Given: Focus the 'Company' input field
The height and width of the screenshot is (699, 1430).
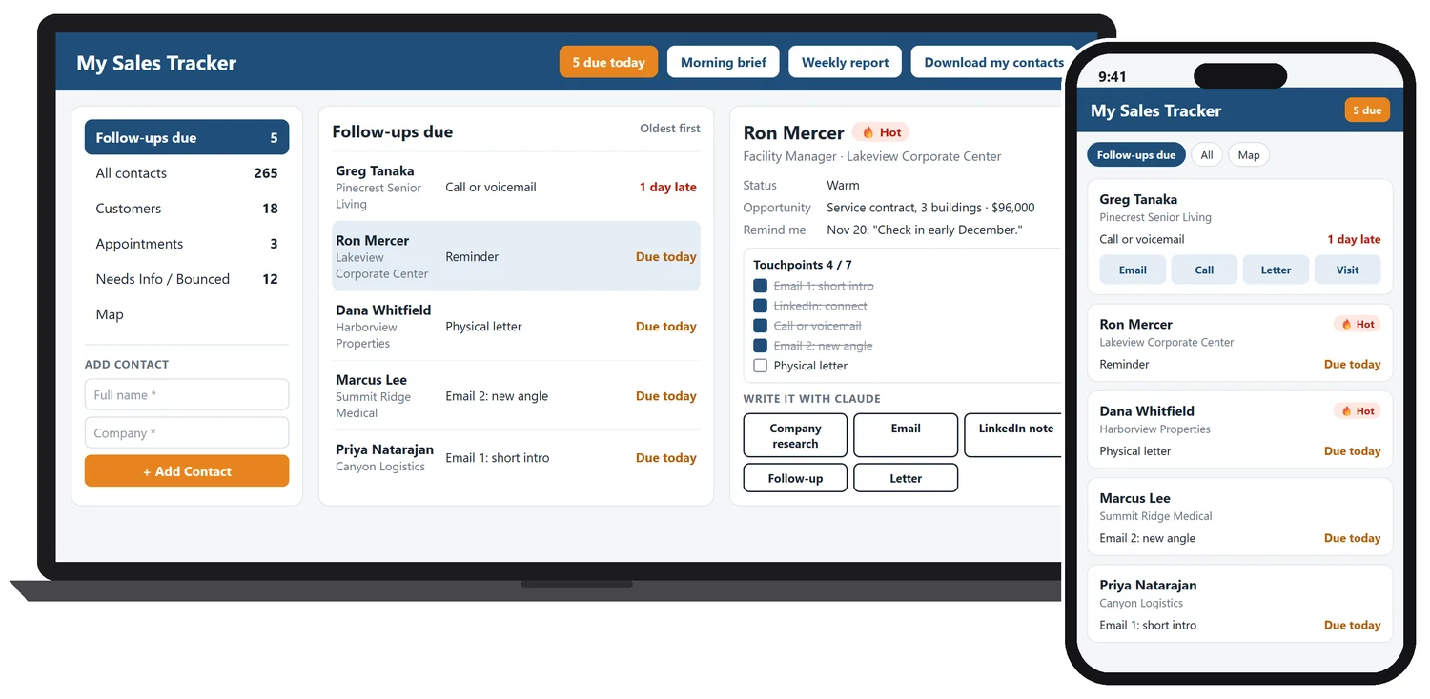Looking at the screenshot, I should click(x=187, y=433).
